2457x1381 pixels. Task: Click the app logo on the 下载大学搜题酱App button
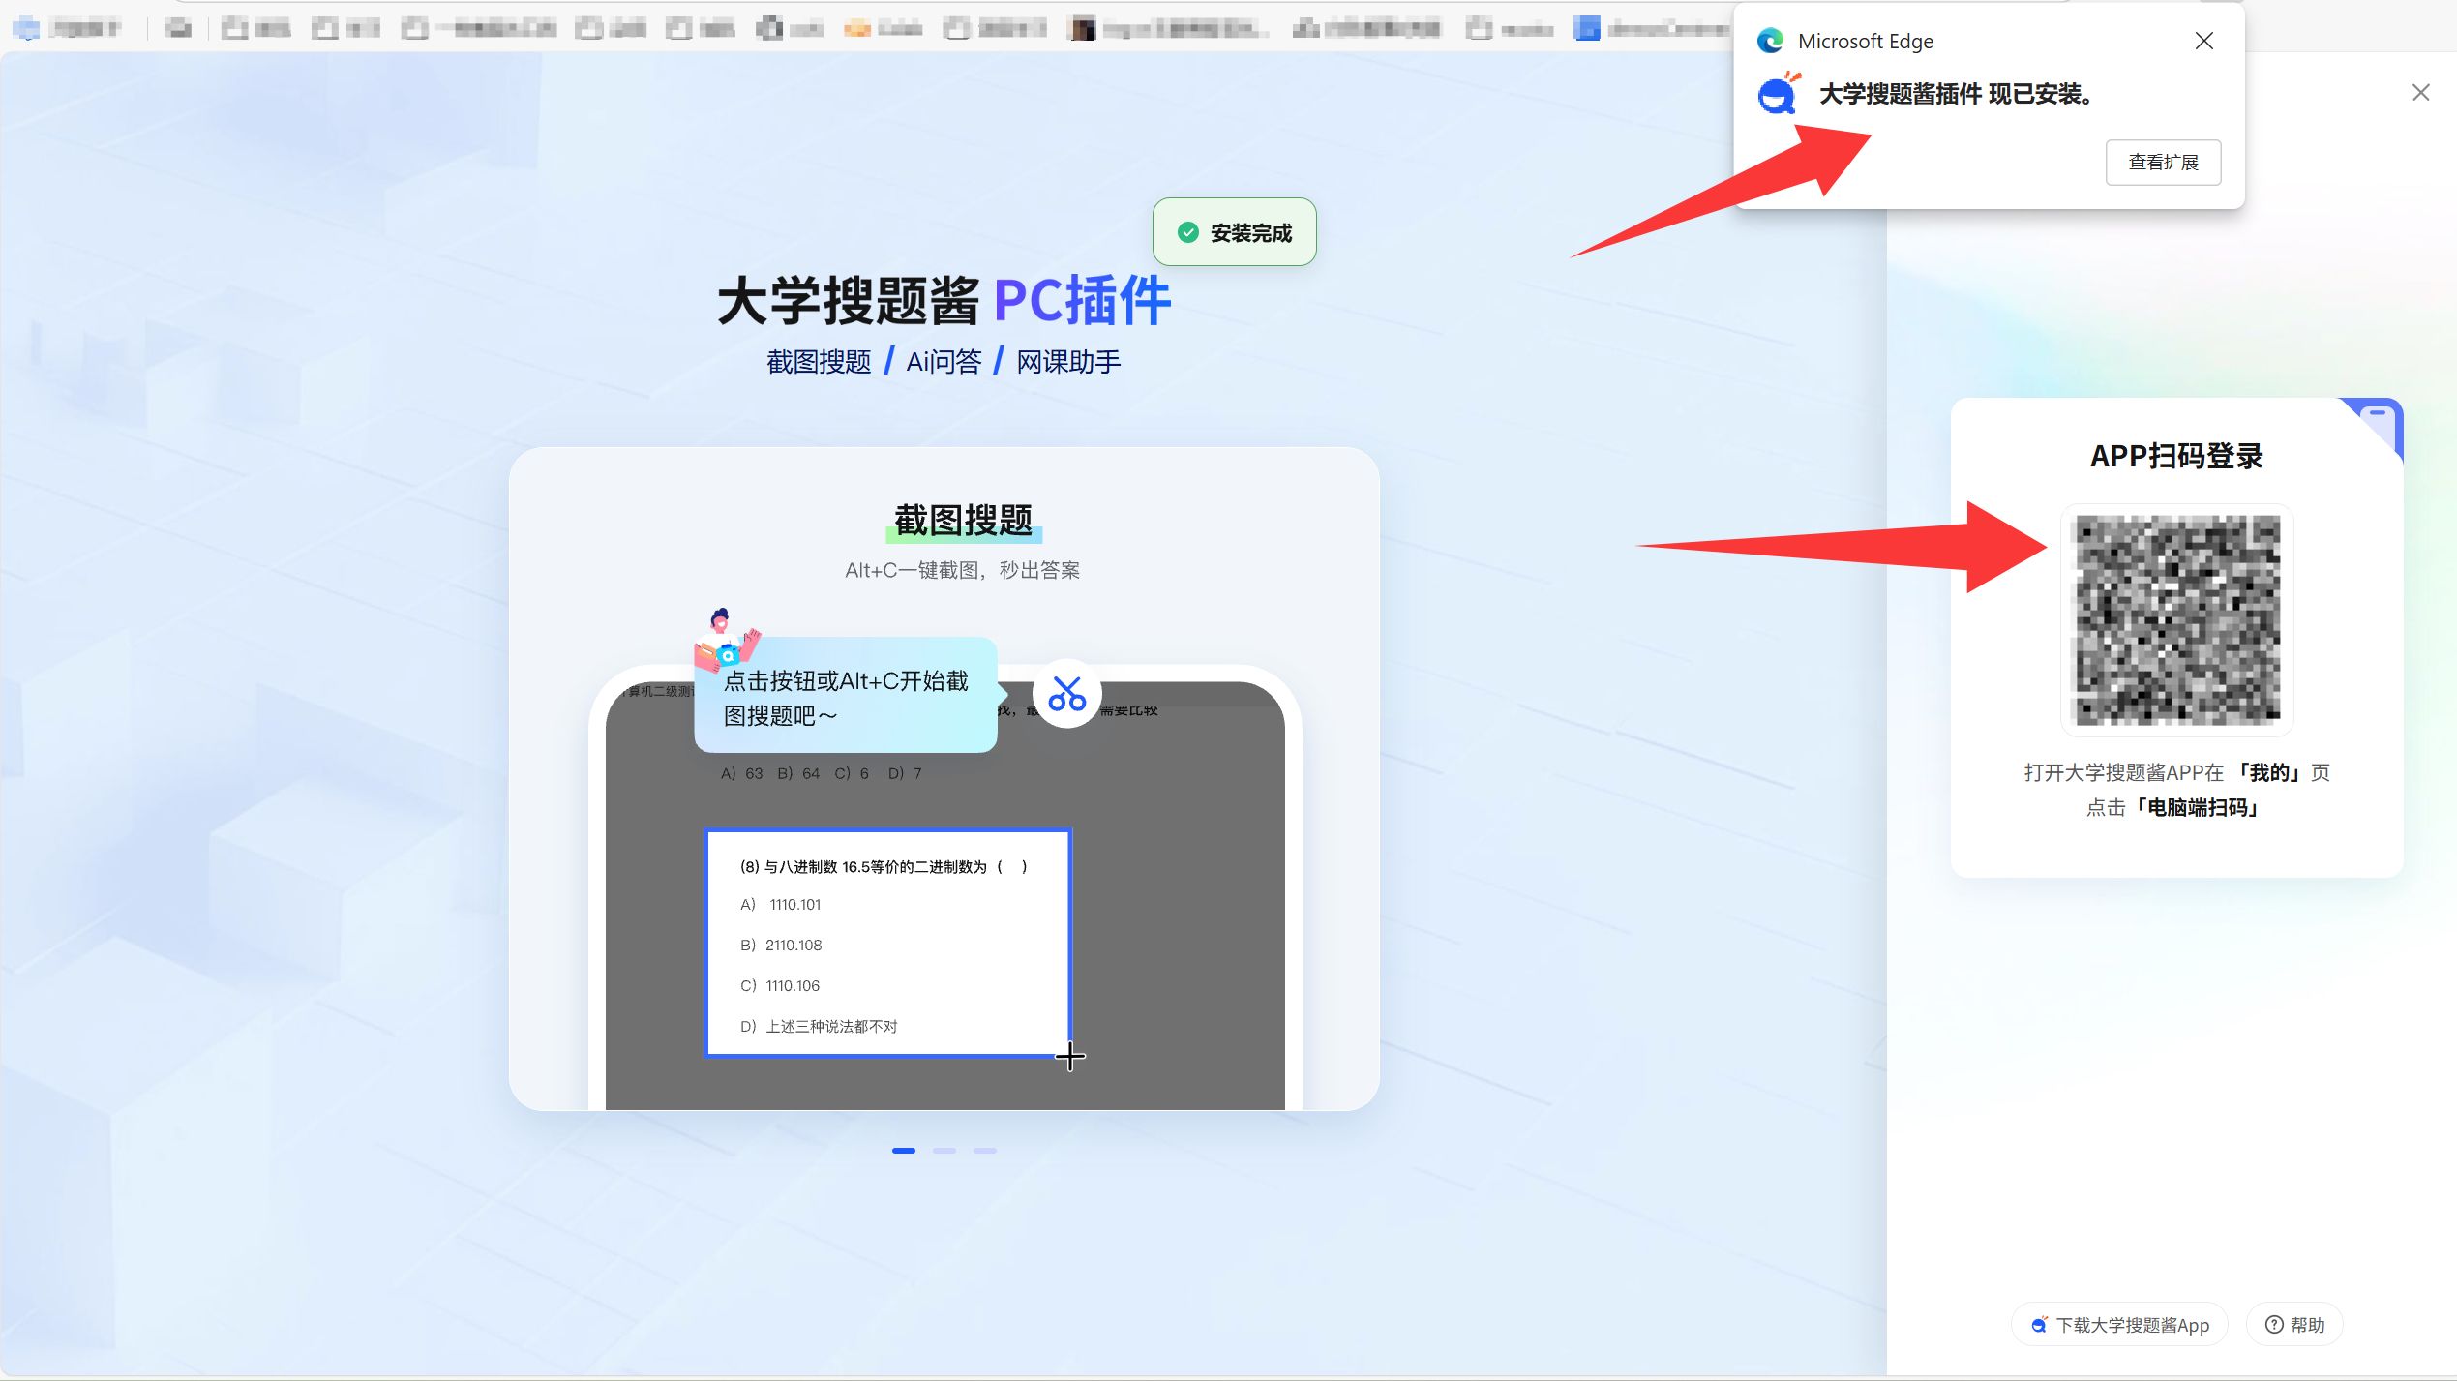tap(2040, 1324)
